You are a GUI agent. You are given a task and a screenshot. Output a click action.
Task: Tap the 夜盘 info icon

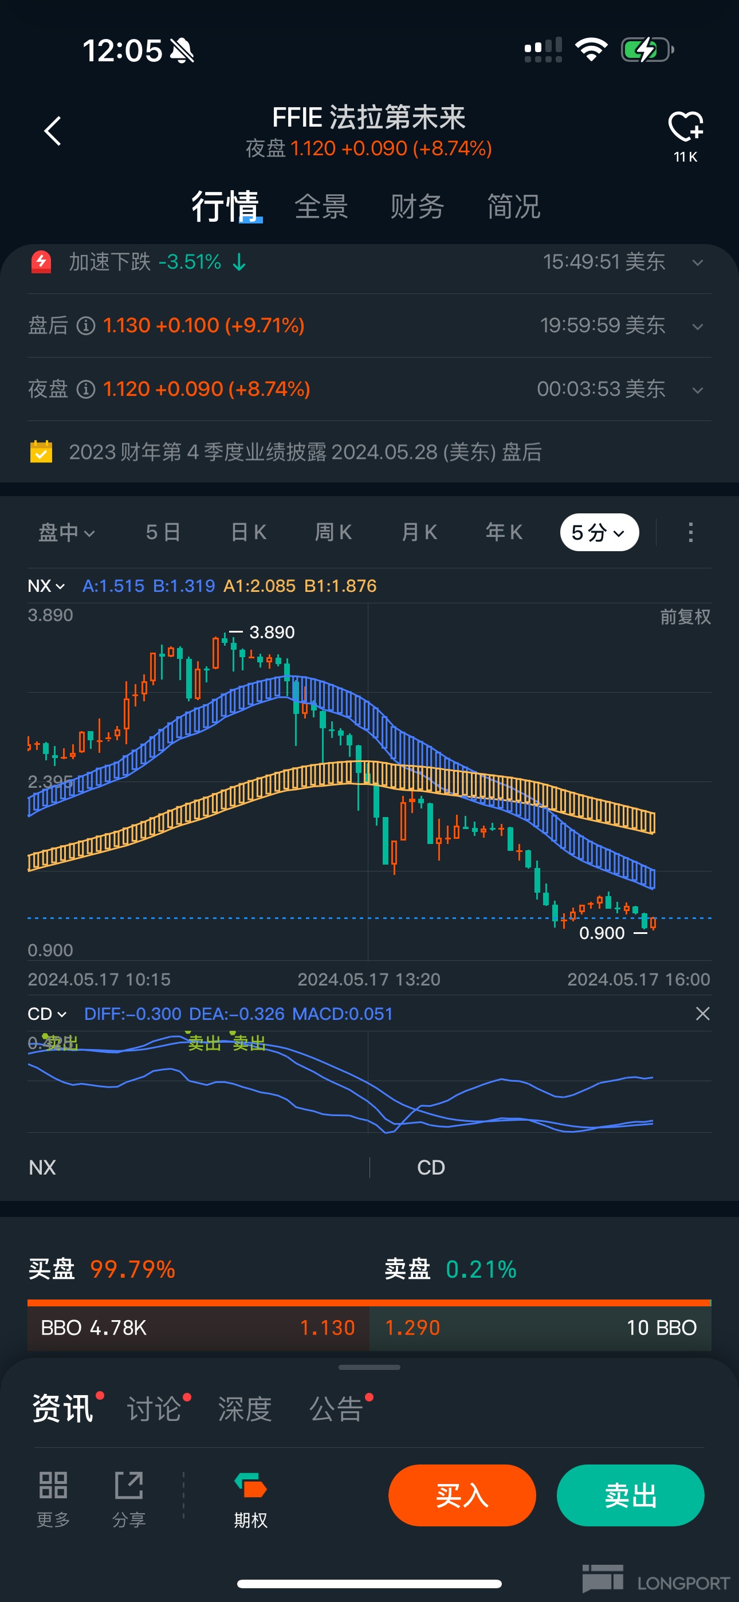coord(86,389)
